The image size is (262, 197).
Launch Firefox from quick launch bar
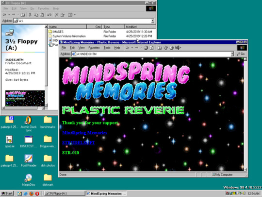pyautogui.click(x=31, y=194)
